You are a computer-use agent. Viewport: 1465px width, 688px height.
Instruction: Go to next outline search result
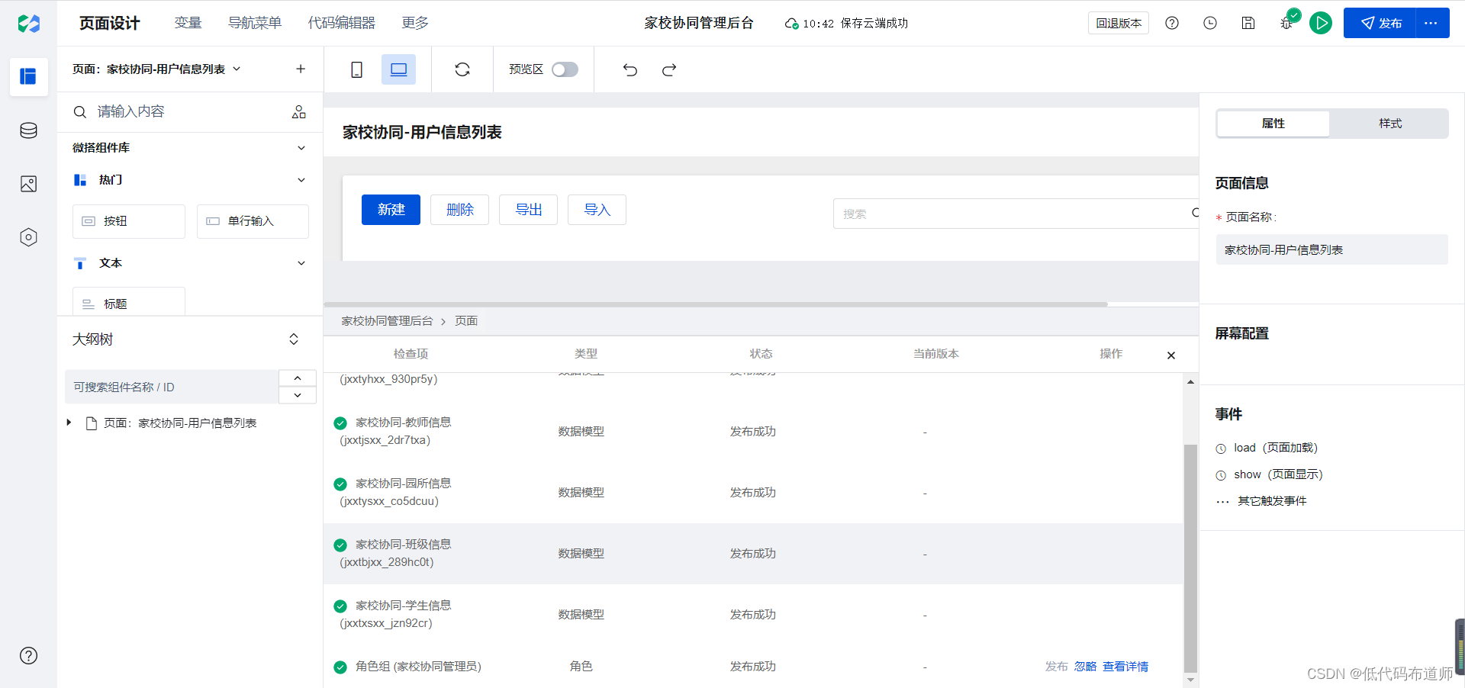click(298, 395)
